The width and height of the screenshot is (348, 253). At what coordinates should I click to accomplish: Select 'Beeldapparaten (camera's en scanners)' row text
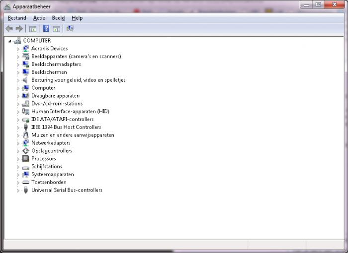(x=76, y=57)
